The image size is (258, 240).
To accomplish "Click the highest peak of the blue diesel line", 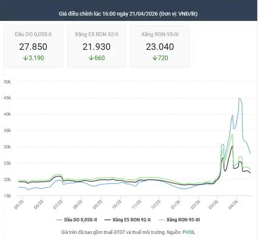I will click(x=239, y=99).
